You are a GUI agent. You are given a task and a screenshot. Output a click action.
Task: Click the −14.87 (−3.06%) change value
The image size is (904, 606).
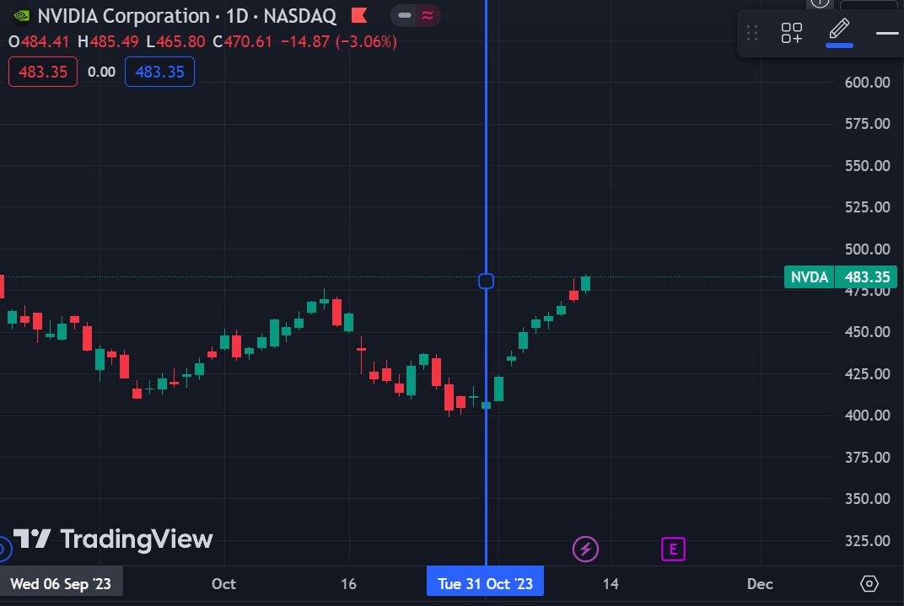coord(339,42)
